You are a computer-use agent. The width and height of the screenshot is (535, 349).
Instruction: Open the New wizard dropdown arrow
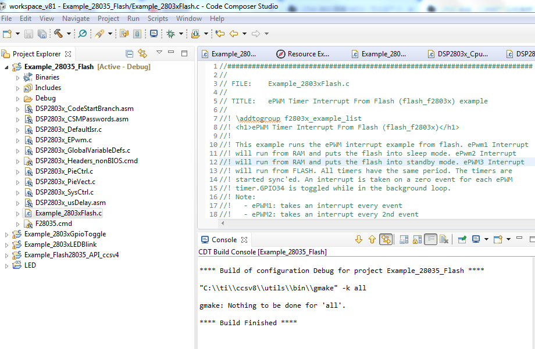[x=17, y=34]
